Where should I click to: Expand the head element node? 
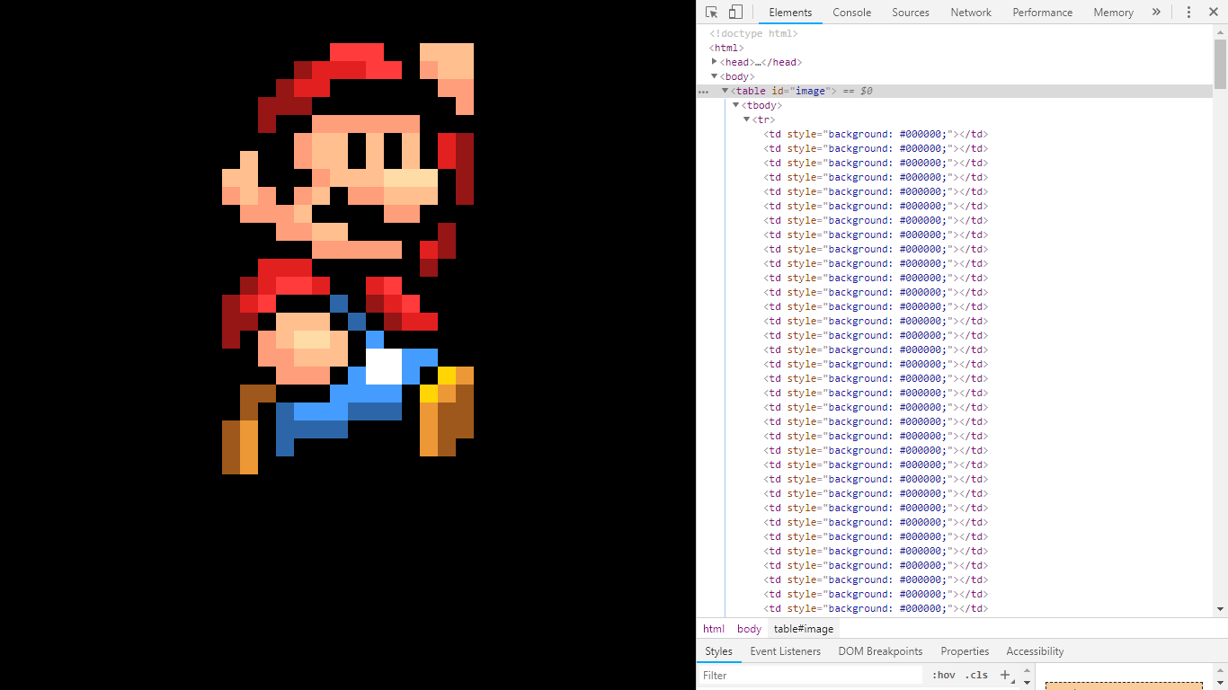tap(715, 62)
